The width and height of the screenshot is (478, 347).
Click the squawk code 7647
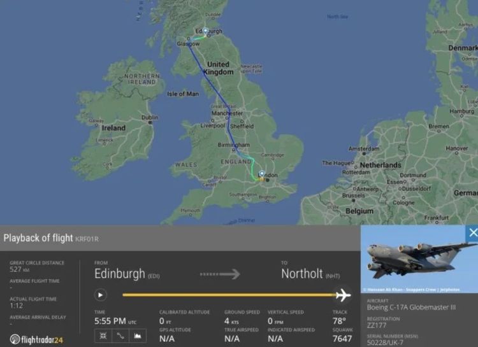pos(342,339)
